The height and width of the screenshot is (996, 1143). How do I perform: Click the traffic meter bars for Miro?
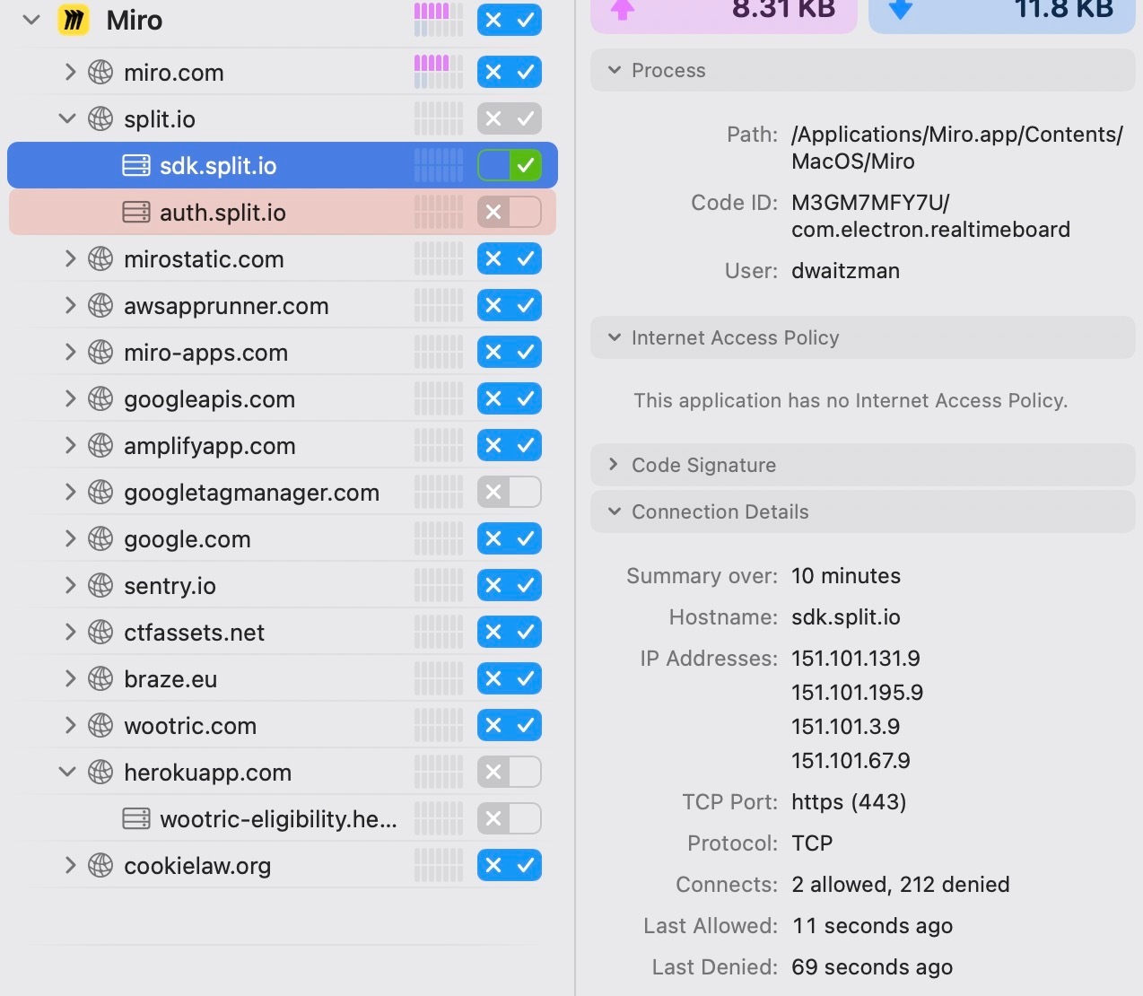(x=439, y=20)
